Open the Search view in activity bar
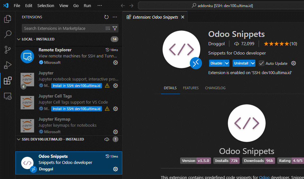The height and width of the screenshot is (179, 304). (x=8, y=34)
